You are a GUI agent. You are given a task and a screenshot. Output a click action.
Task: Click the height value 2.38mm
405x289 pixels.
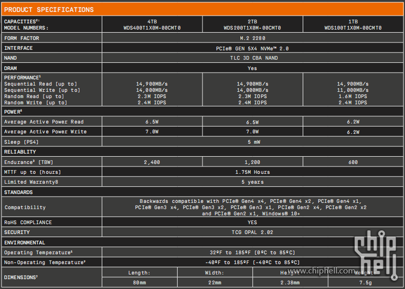(290, 283)
